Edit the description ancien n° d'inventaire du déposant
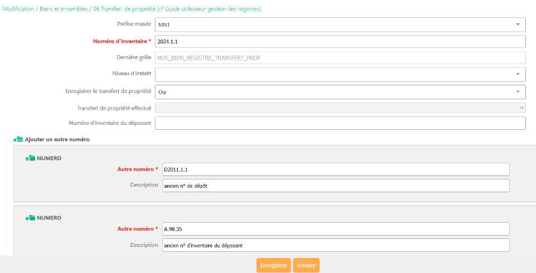Viewport: 536px width, 273px height. [335, 245]
